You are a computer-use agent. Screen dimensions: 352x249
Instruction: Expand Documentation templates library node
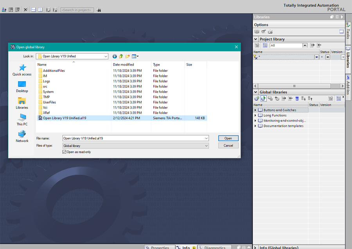tap(255, 126)
